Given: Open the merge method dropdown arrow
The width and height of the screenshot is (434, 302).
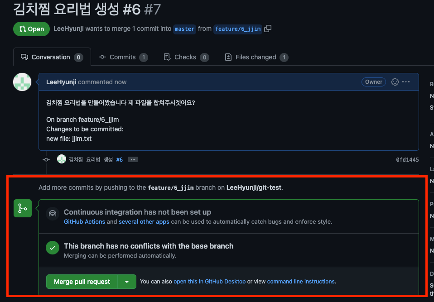Looking at the screenshot, I should click(x=127, y=282).
